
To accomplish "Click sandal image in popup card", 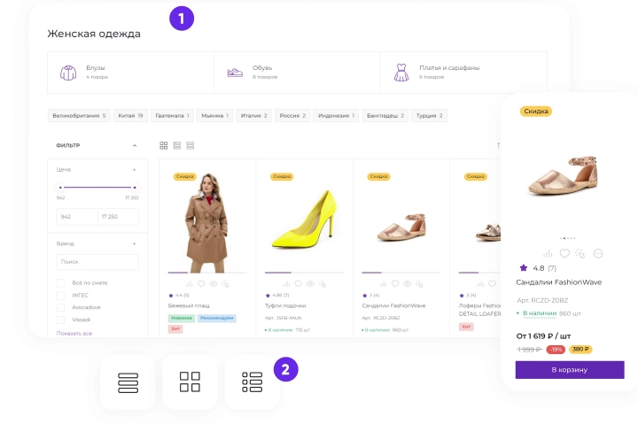I will click(x=564, y=176).
